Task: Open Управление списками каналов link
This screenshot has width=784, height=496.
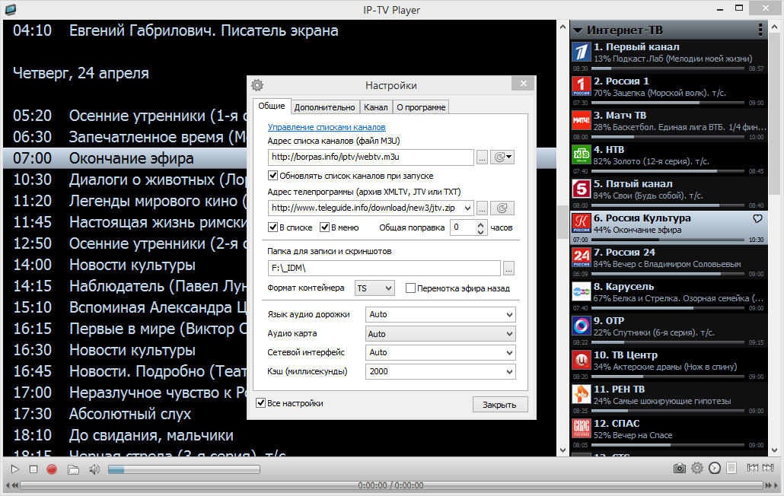Action: [327, 127]
